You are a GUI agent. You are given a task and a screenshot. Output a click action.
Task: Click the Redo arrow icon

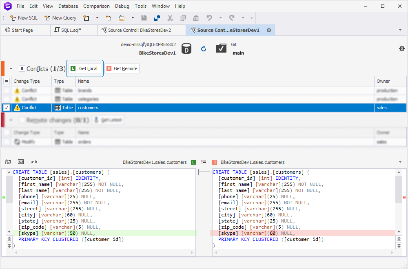pyautogui.click(x=232, y=18)
